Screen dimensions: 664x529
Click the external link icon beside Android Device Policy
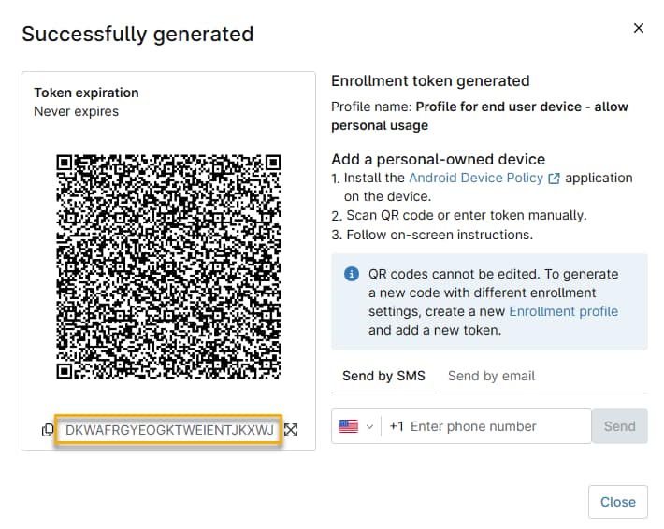[554, 179]
